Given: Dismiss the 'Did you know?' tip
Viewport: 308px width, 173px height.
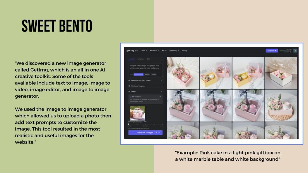Looking at the screenshot, I should point(161,97).
